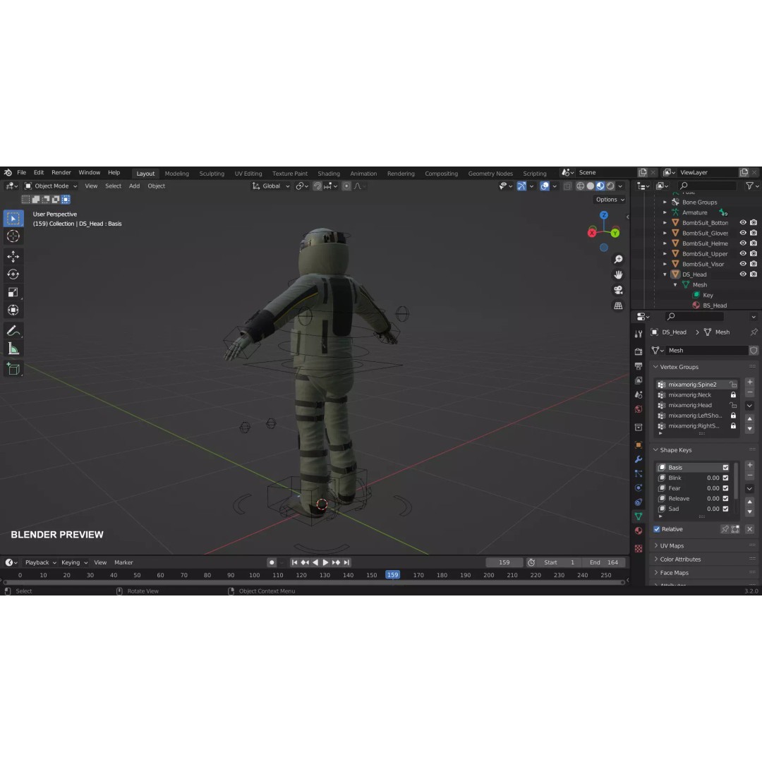Open the timeline Playback menu

pyautogui.click(x=40, y=563)
